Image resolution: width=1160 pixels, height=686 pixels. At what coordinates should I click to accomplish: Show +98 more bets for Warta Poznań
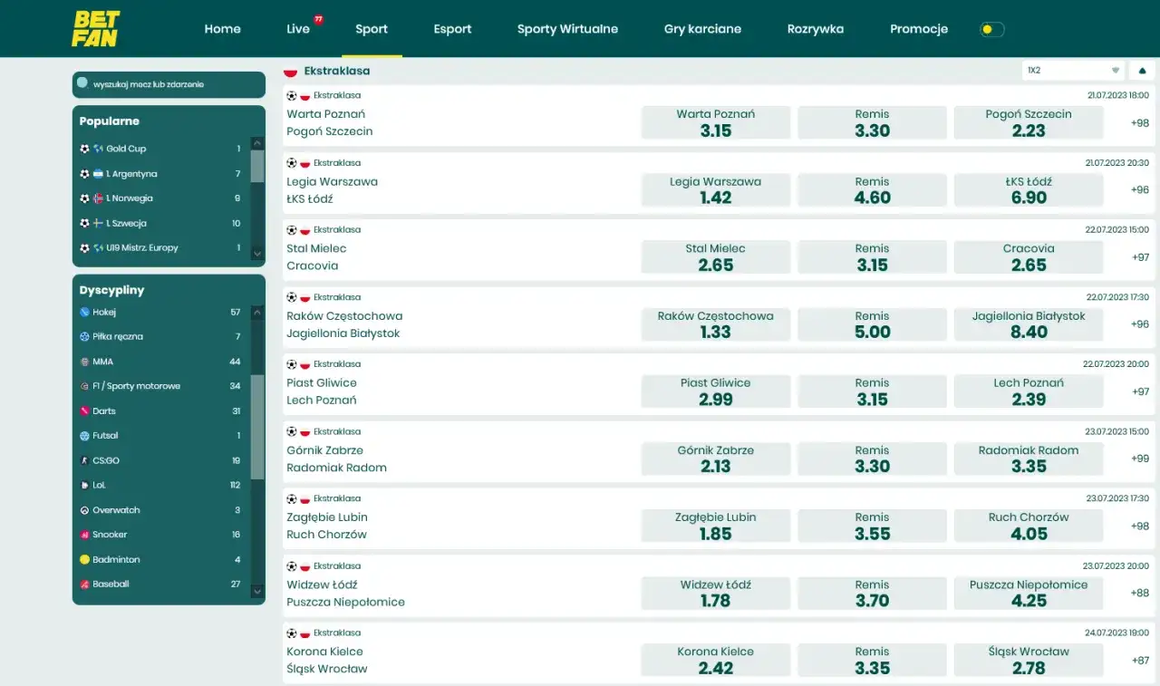(1139, 123)
